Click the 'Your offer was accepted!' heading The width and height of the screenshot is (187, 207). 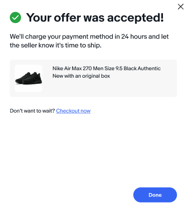(x=95, y=18)
